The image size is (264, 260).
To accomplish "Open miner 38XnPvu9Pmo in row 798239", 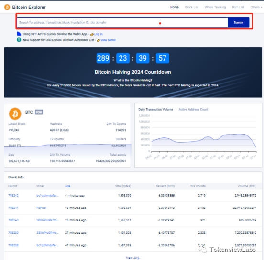I will [x=48, y=233].
